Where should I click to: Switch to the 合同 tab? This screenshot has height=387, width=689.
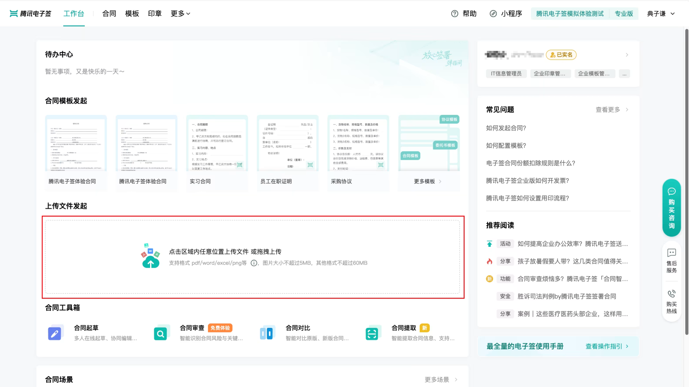pos(109,14)
